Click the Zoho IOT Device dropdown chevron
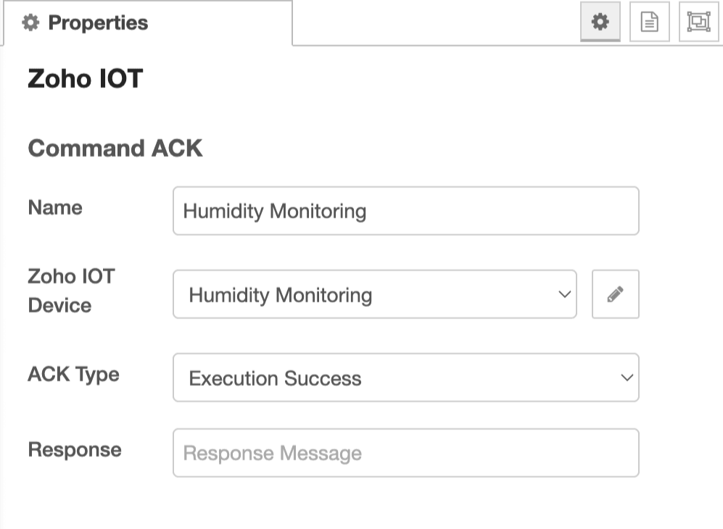Screen dimensions: 723x529 click(x=564, y=295)
